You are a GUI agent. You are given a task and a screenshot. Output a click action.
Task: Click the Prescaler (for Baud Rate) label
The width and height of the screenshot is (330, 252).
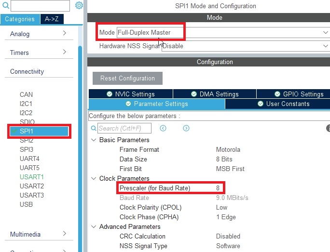[x=155, y=188]
